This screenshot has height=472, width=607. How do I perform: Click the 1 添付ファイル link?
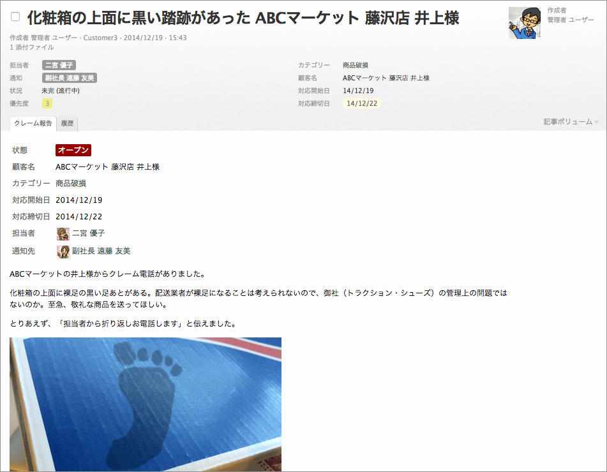pos(32,47)
